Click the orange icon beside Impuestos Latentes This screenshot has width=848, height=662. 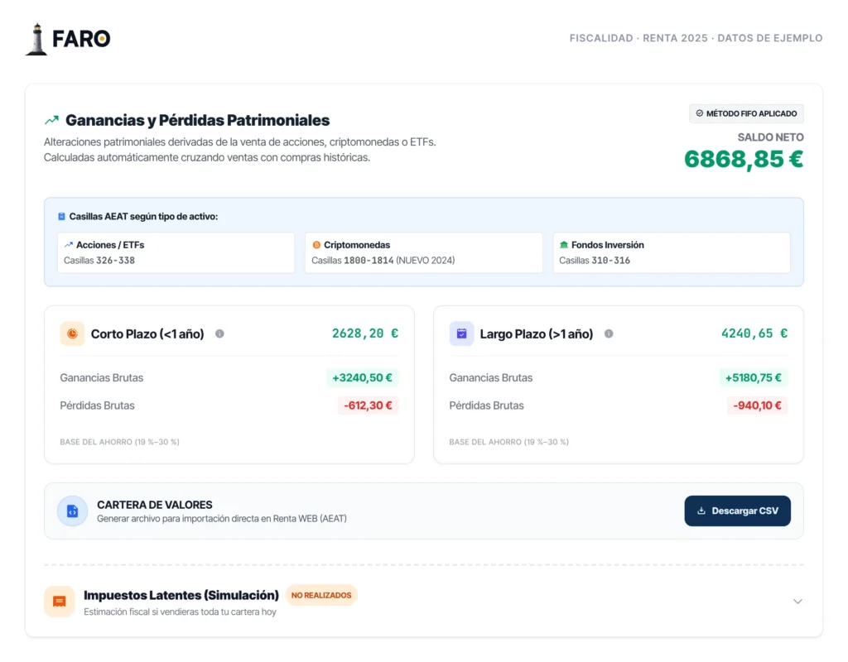(60, 602)
